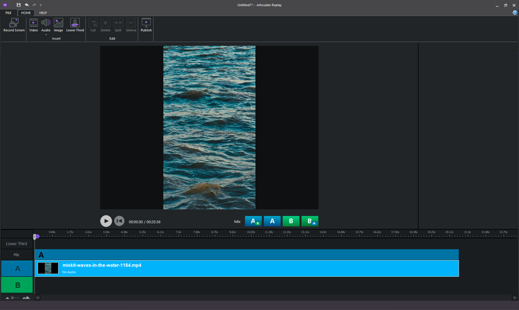Insert a Lower Third title
Viewport: 519px width, 310px height.
click(75, 23)
